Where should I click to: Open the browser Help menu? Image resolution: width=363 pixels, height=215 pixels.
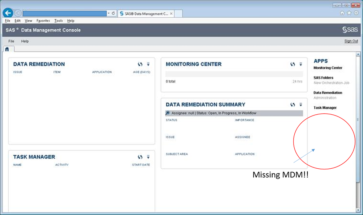(x=70, y=21)
